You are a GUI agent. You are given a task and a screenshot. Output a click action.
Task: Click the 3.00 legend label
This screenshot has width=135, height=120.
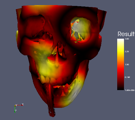click(x=127, y=39)
